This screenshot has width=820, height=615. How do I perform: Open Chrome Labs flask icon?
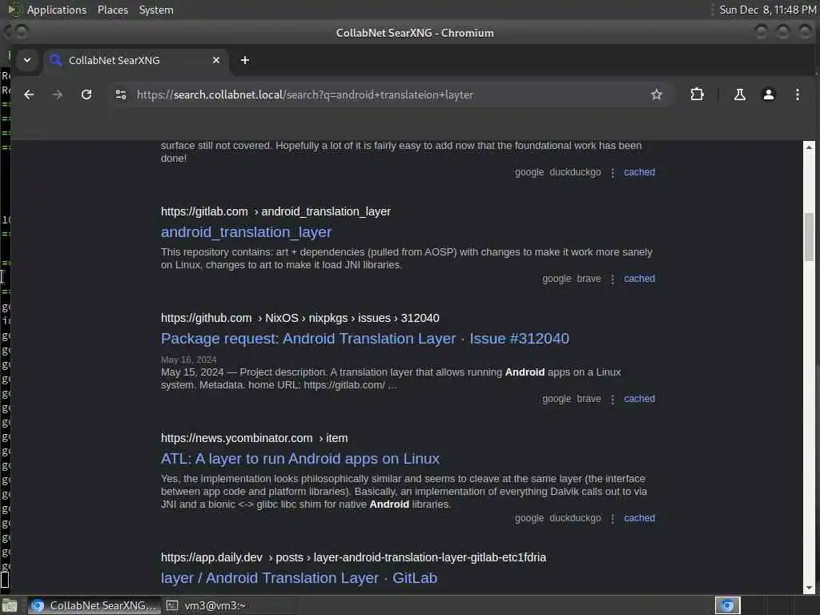[x=739, y=94]
